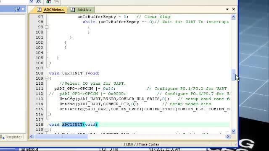The width and height of the screenshot is (269, 151).
Task: Collapse the UARTINIT function body at line 109
Action: [x=47, y=78]
